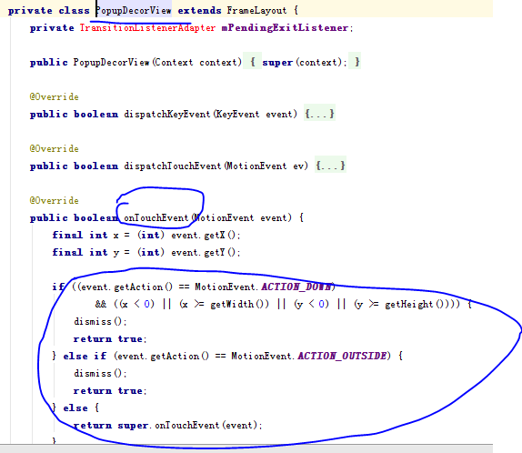
Task: Click the final else keyword
Action: (75, 408)
